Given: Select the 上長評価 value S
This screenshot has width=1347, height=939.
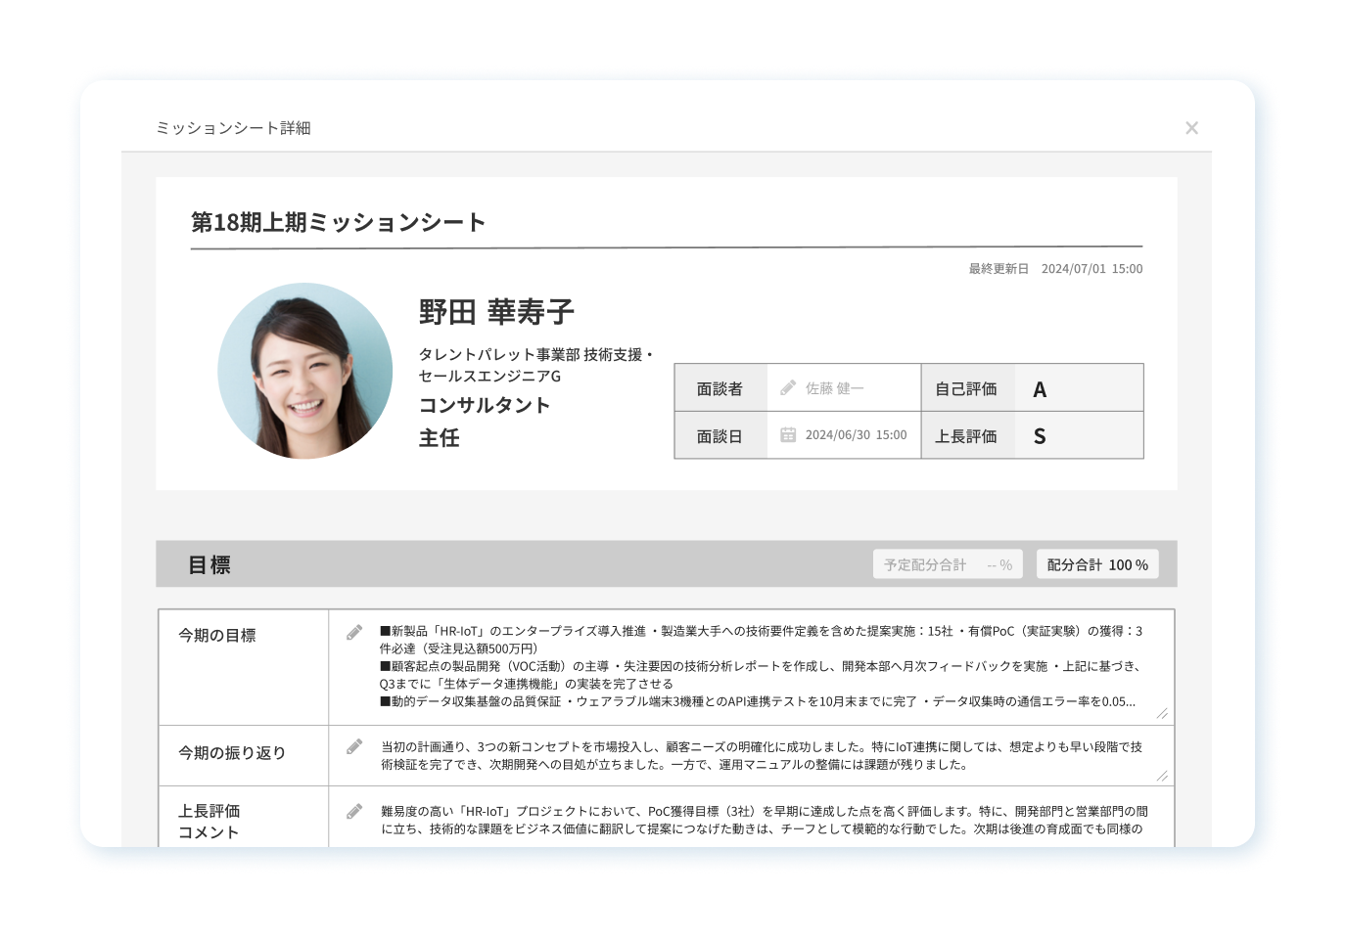Looking at the screenshot, I should click(x=1040, y=436).
